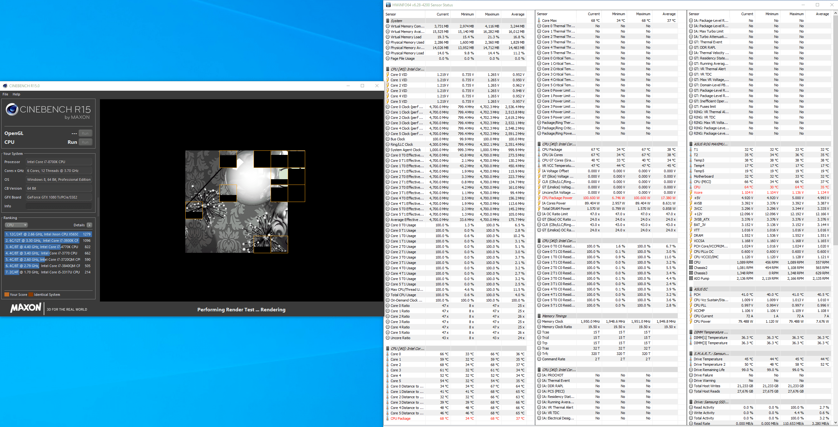
Task: Select Memory Timings group header
Action: point(607,316)
